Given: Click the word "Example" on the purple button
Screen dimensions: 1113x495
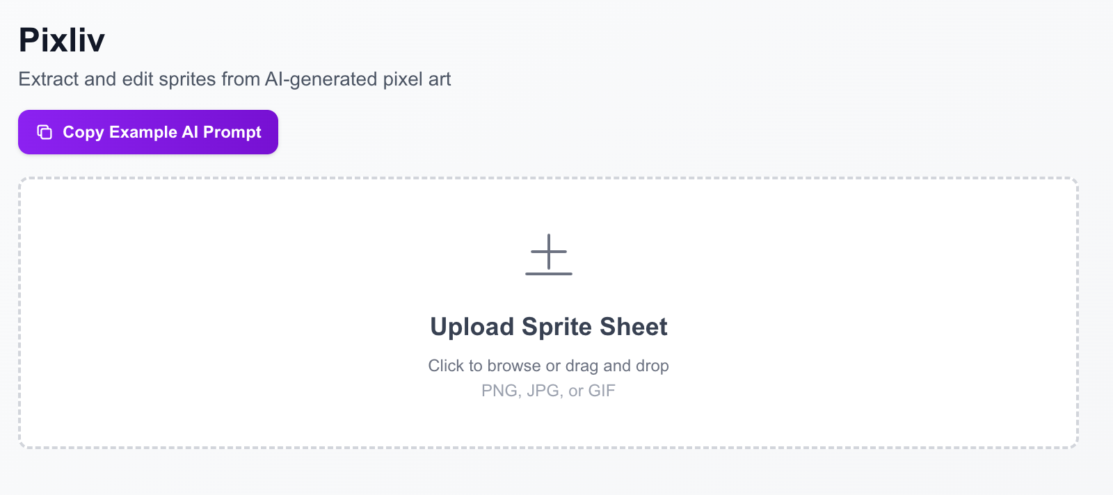Looking at the screenshot, I should point(143,132).
